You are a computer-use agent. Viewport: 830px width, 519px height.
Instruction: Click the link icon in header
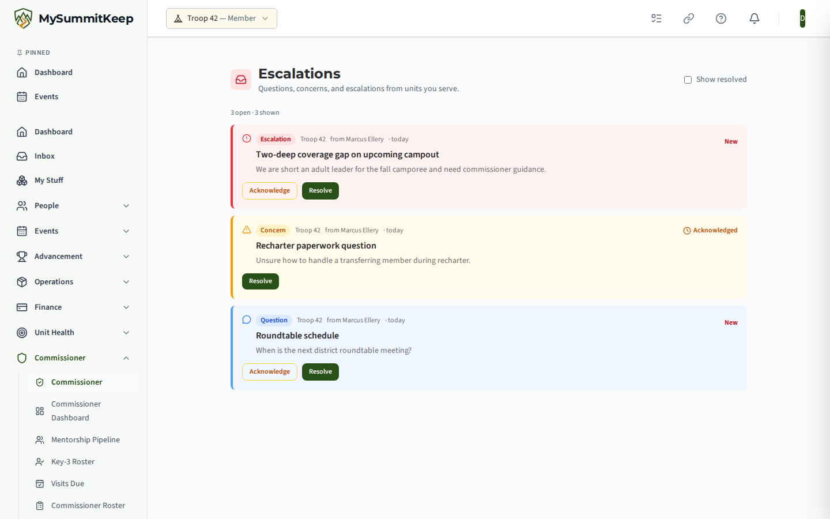[x=689, y=18]
